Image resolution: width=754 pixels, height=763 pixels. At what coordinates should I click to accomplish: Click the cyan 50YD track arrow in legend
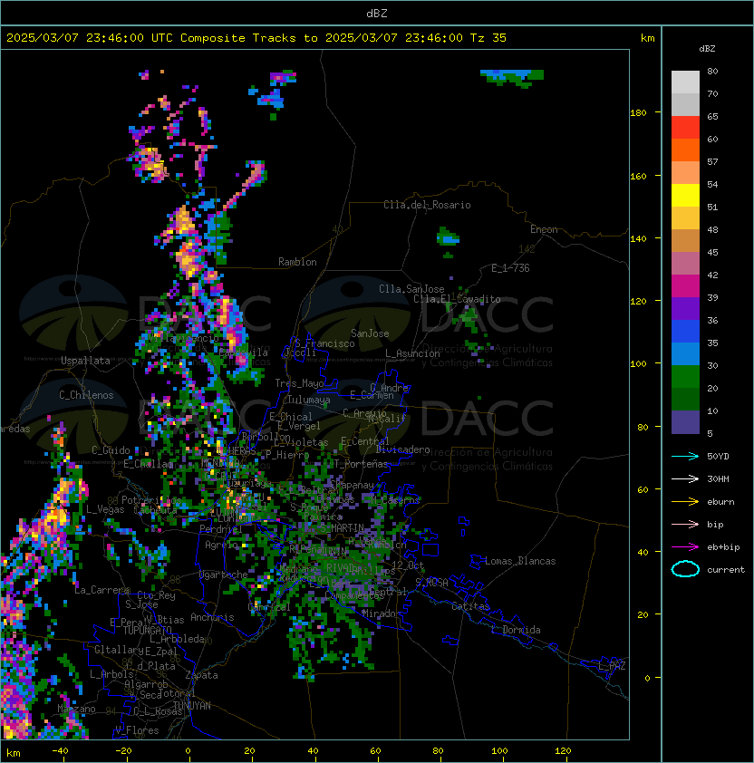685,457
